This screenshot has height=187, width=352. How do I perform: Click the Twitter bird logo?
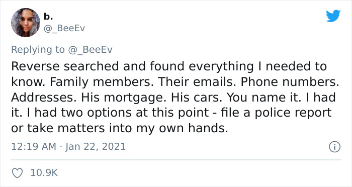pos(333,16)
